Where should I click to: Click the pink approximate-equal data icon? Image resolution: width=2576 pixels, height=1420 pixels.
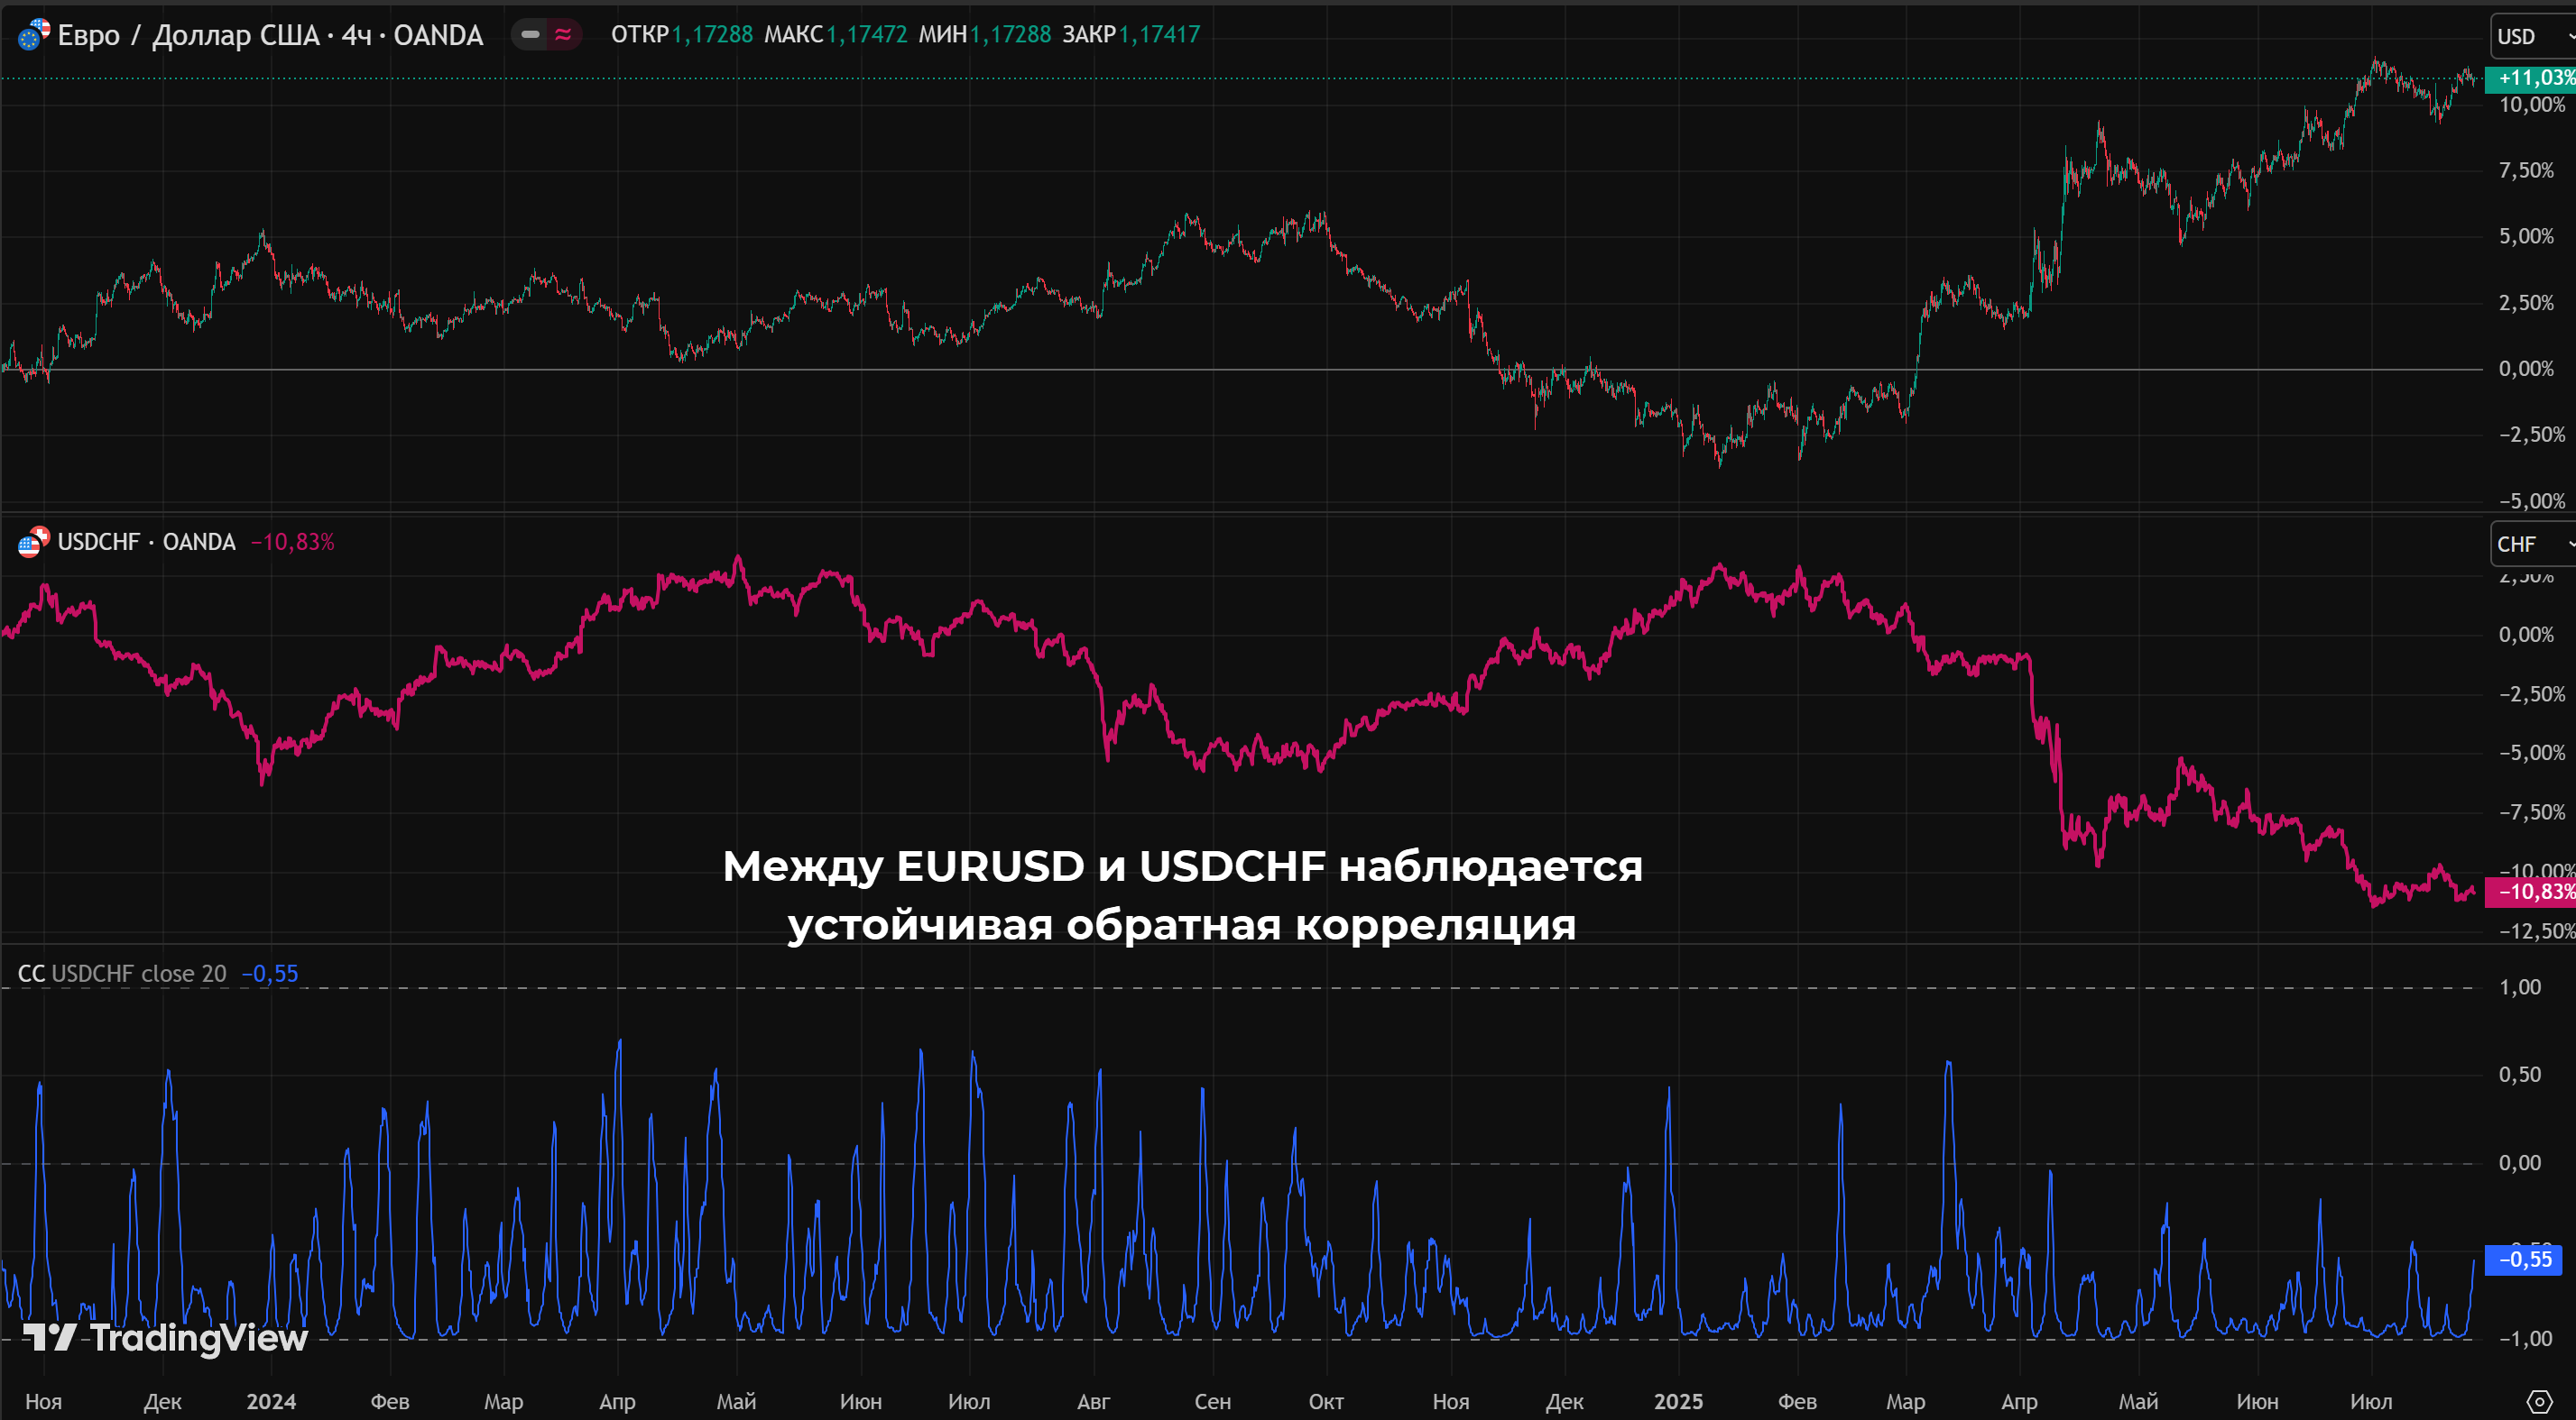[563, 35]
